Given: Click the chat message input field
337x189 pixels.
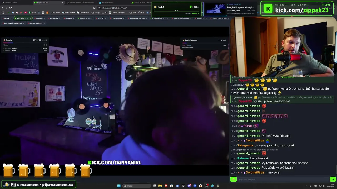Looking at the screenshot, I should tap(283, 180).
